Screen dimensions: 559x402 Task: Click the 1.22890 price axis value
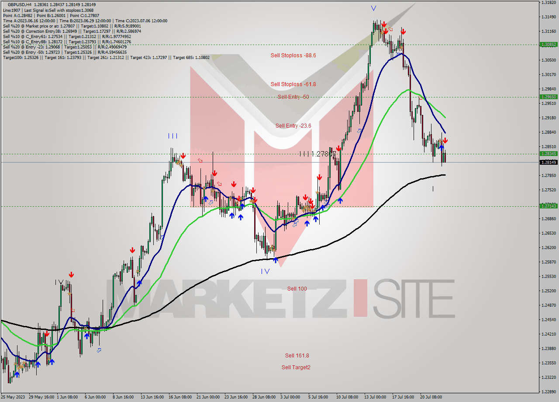point(548,392)
